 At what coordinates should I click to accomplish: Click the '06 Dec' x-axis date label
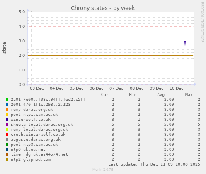click(97, 88)
